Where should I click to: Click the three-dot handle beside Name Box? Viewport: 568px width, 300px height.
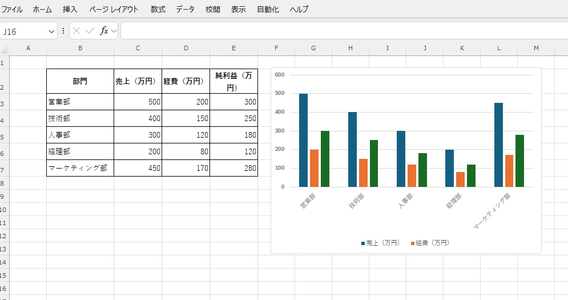[63, 31]
